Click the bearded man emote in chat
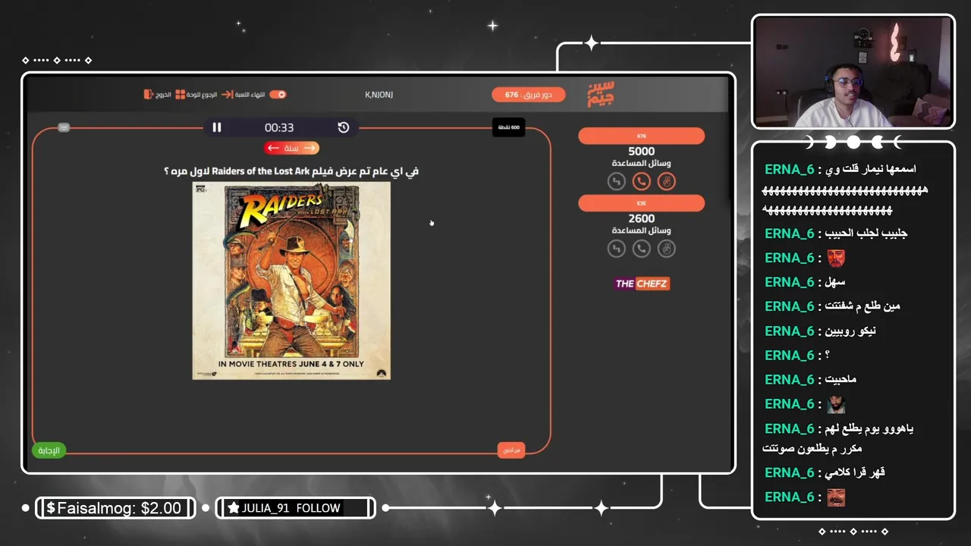The image size is (971, 546). 835,404
